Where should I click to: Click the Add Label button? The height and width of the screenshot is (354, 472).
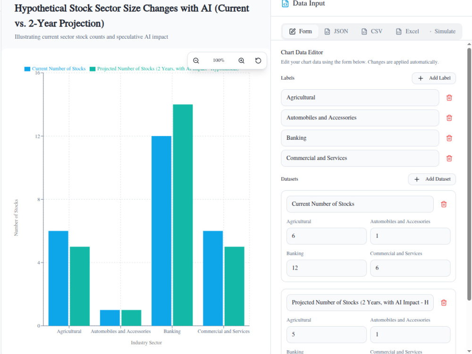coord(434,78)
